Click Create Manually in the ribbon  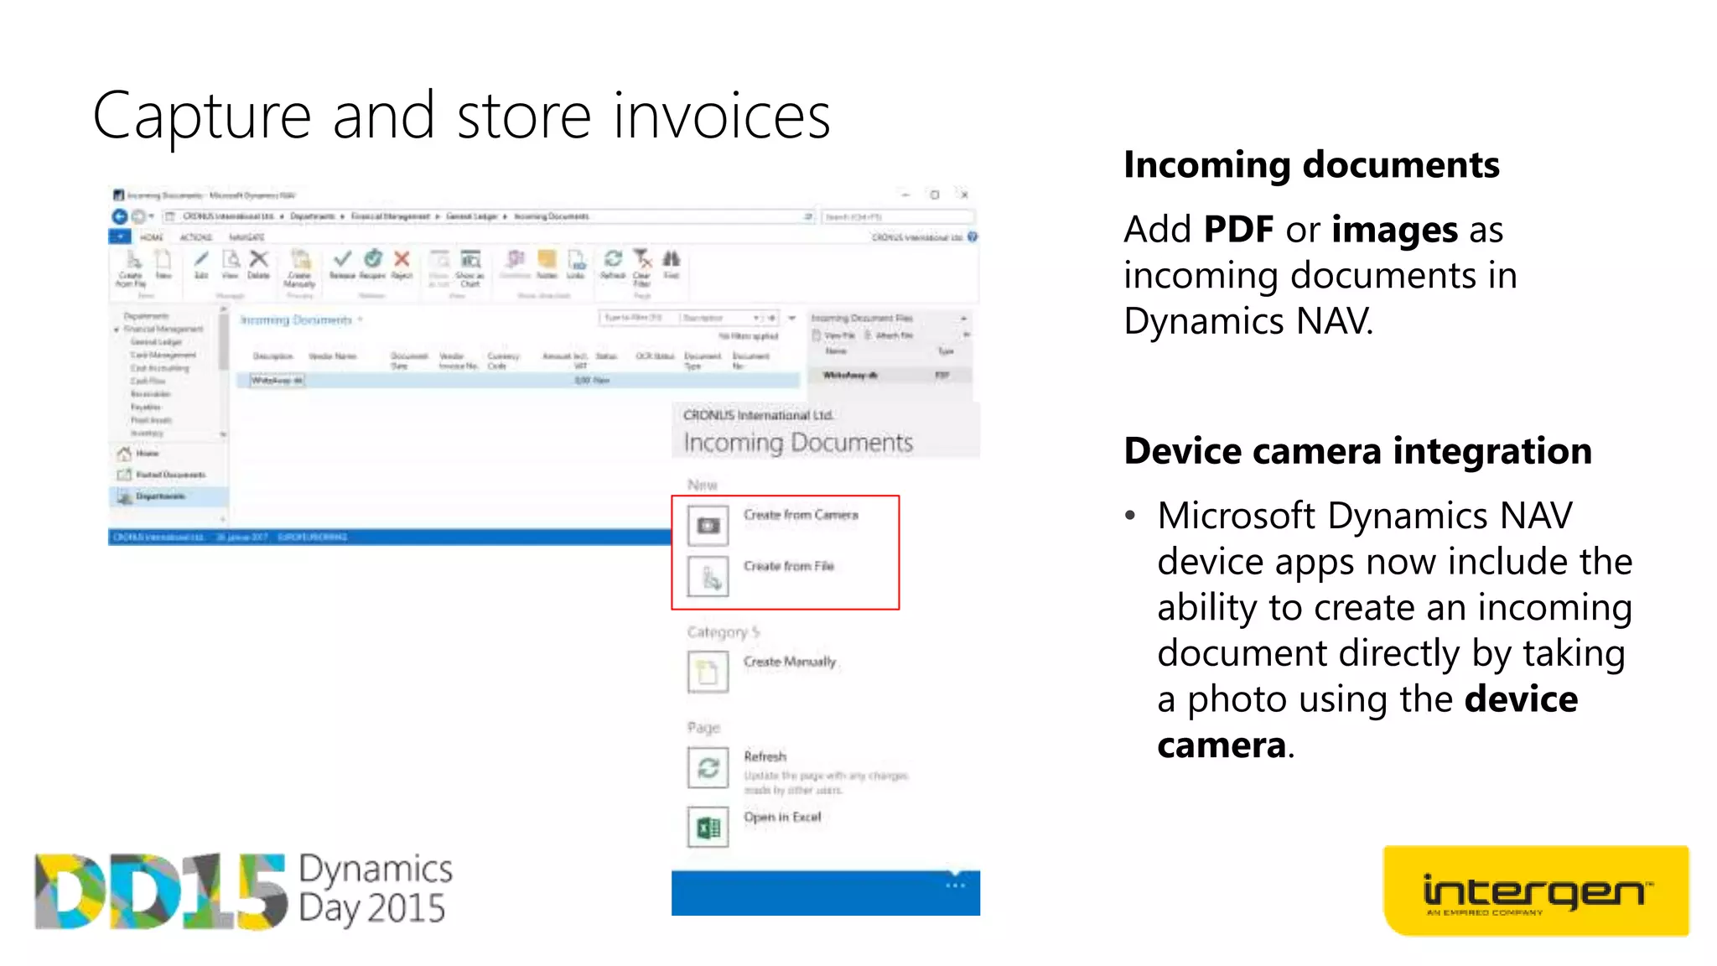300,268
